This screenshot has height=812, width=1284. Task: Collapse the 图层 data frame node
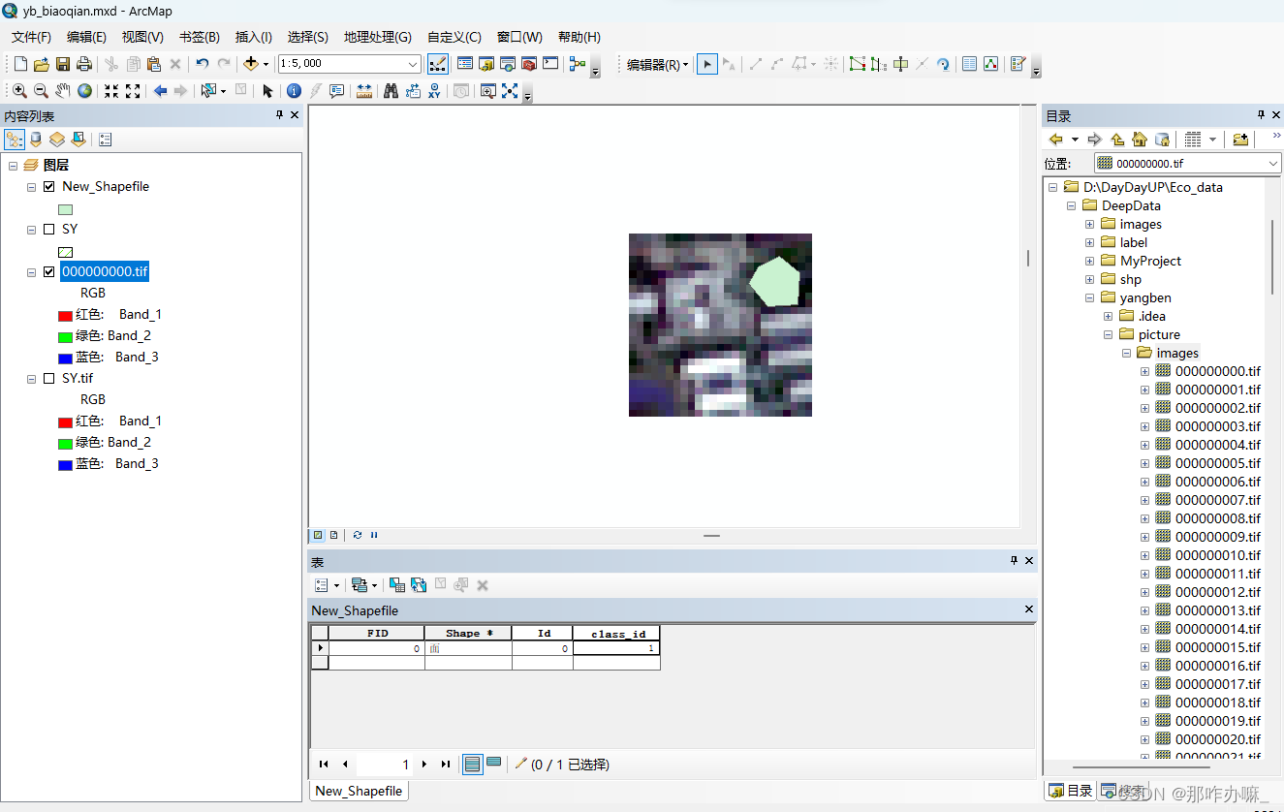tap(13, 165)
